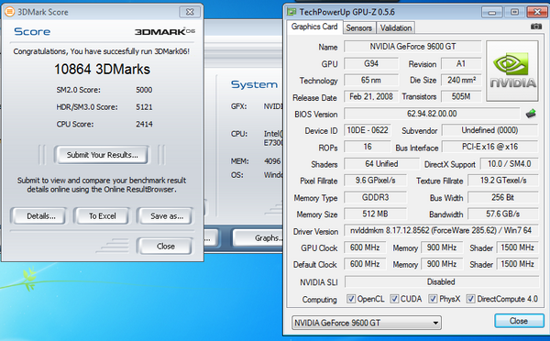The width and height of the screenshot is (550, 341).
Task: Click the Memory Size value 512 MB
Action: coord(375,214)
